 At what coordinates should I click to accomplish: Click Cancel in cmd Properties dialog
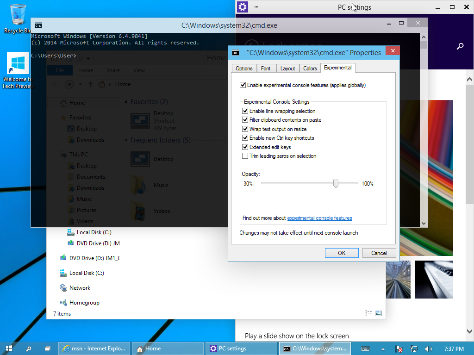click(379, 253)
